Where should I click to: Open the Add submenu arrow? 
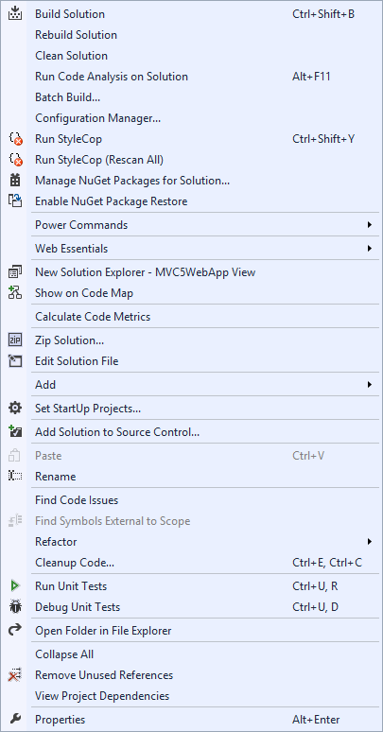(x=370, y=385)
